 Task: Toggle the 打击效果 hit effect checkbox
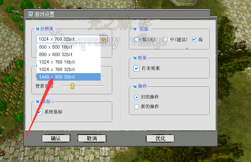pos(136,68)
